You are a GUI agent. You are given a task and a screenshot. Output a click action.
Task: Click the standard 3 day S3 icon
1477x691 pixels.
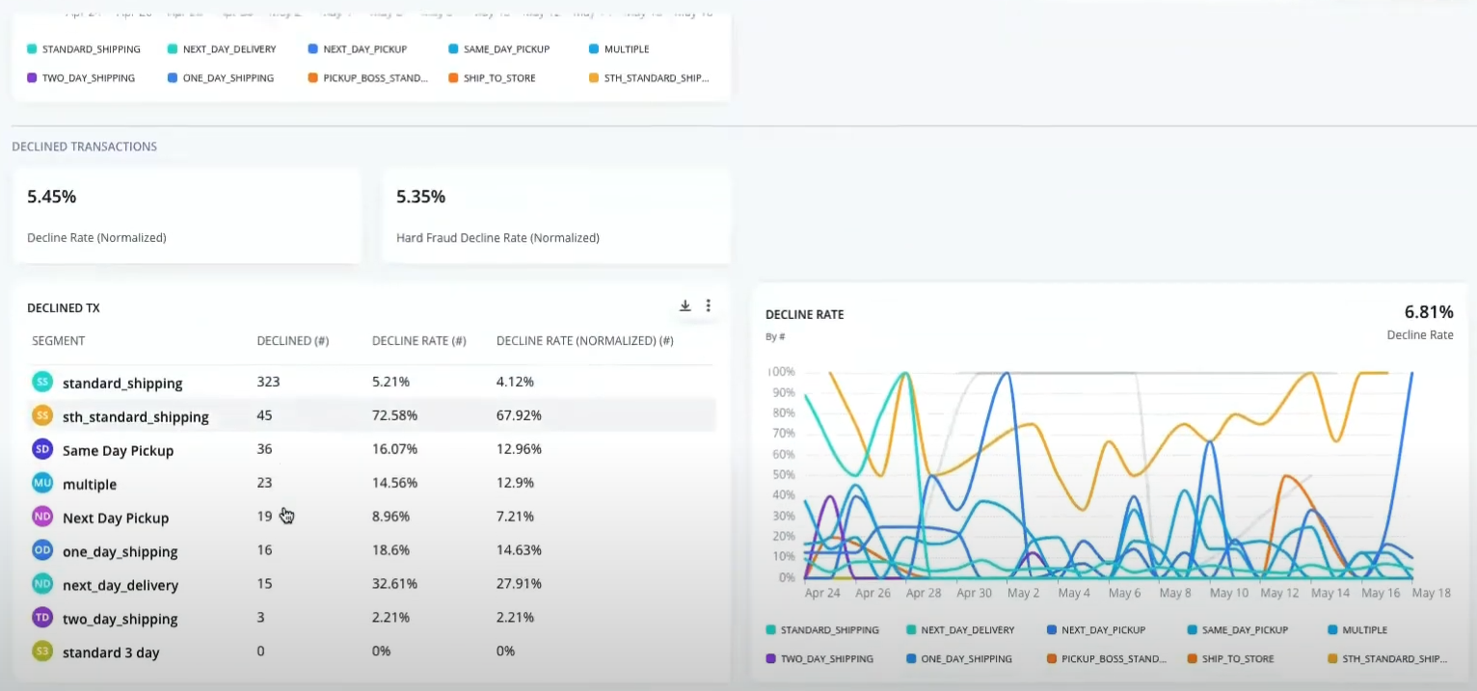coord(42,651)
